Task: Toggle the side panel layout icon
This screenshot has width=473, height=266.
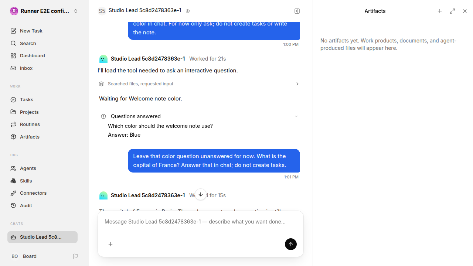Action: 297,11
